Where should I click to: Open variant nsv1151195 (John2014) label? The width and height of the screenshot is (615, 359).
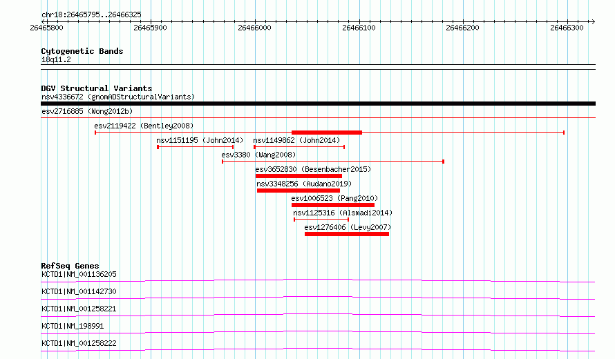[200, 140]
